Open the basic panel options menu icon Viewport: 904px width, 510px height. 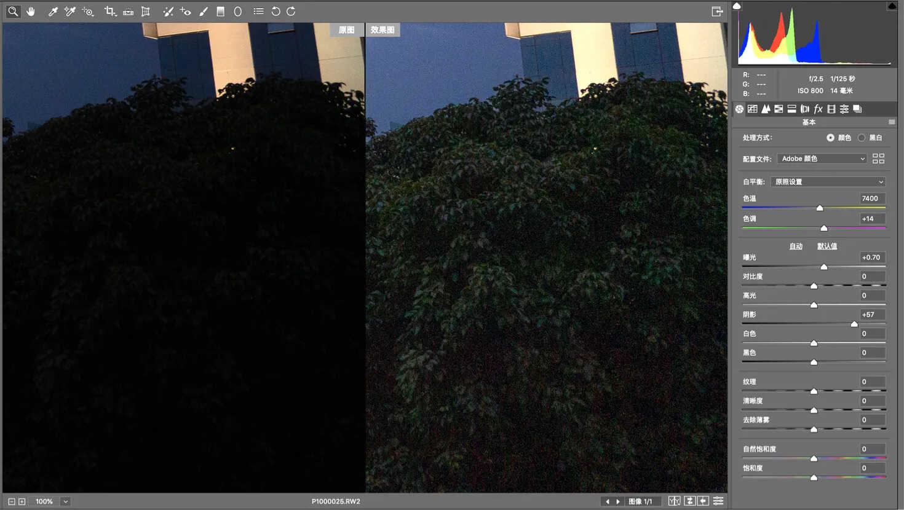click(892, 122)
